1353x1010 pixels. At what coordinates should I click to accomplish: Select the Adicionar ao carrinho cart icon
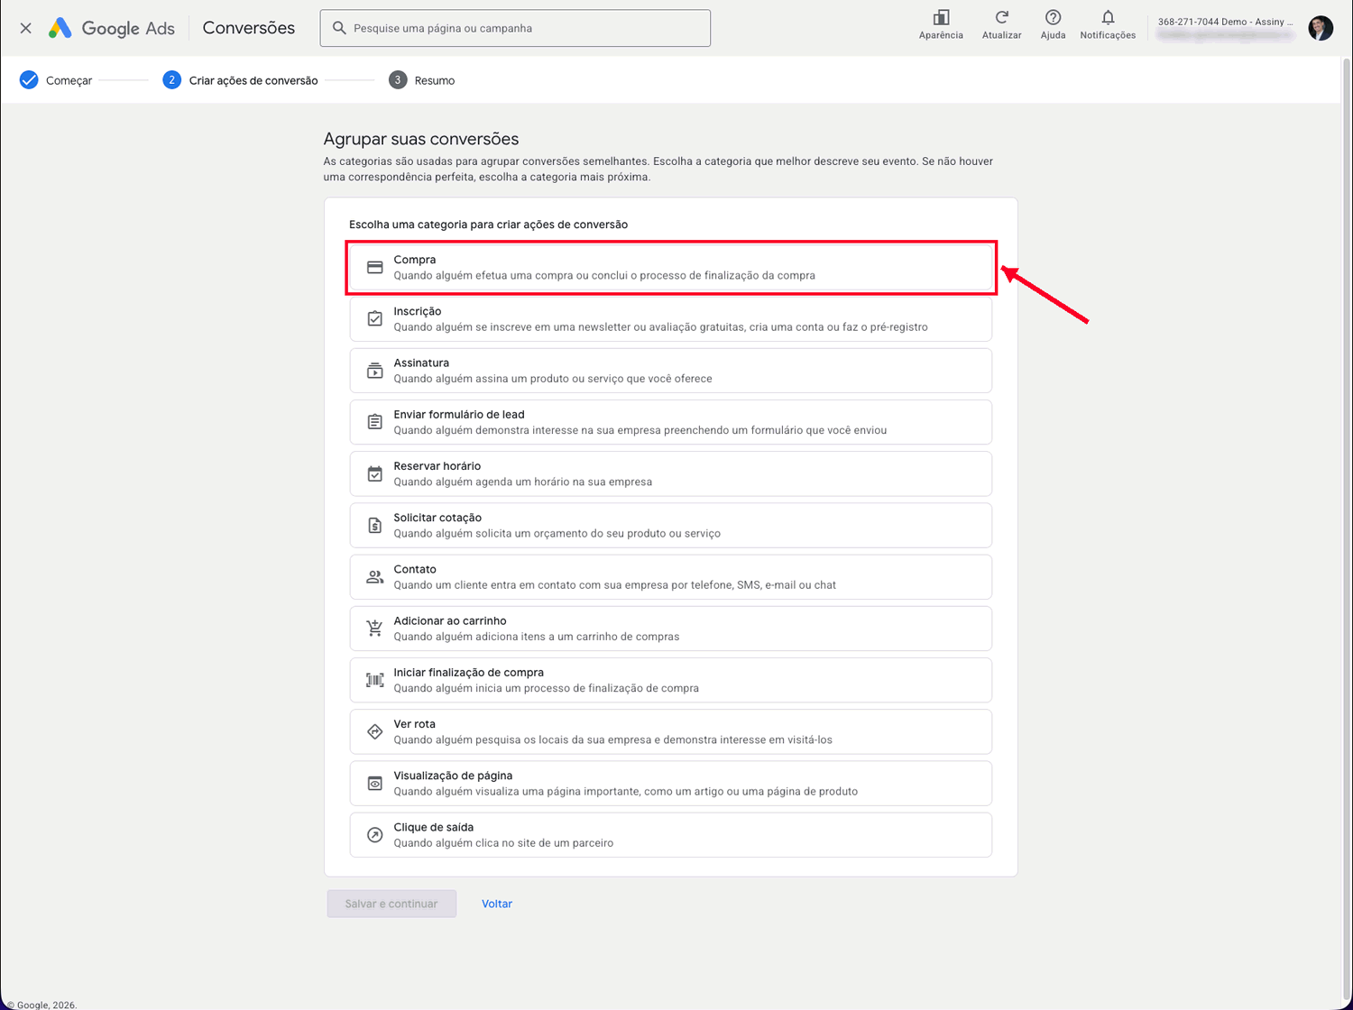[x=375, y=629]
